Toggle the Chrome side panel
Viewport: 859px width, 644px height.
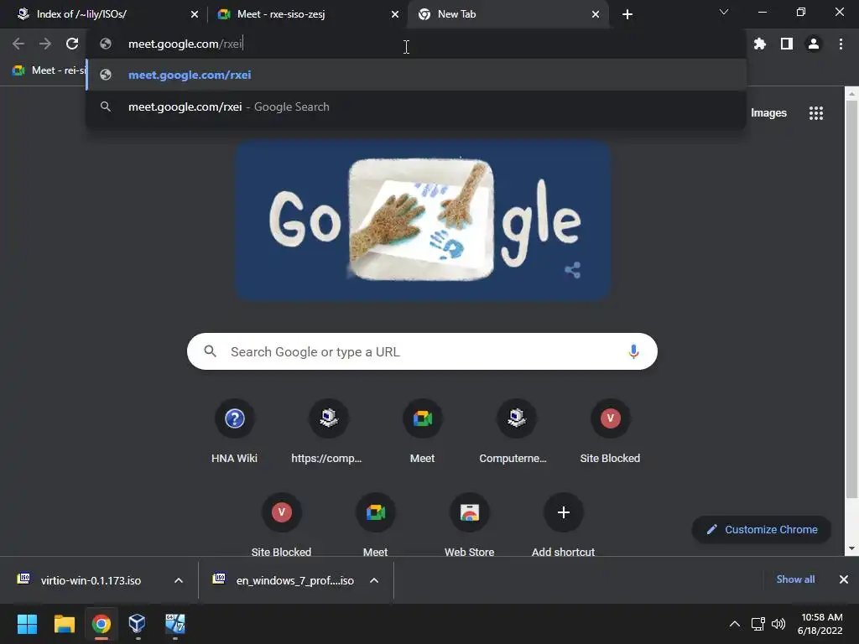(787, 44)
